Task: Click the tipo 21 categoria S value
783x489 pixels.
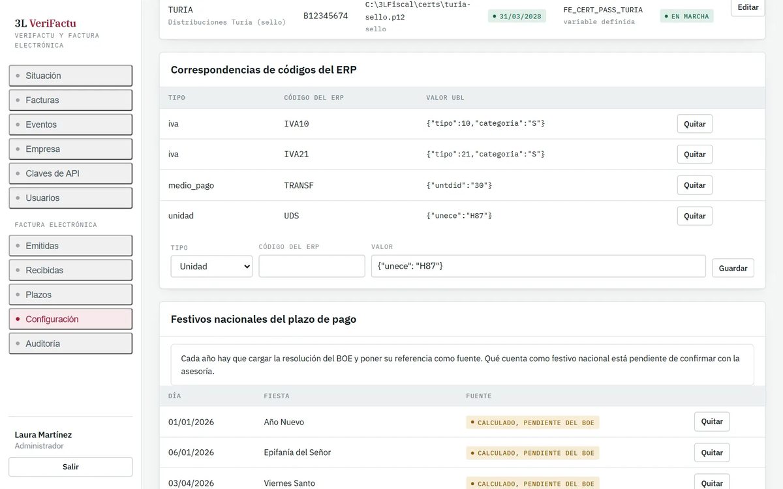Action: click(x=485, y=154)
